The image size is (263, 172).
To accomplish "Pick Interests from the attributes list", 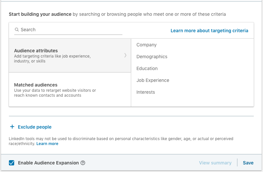I will tap(146, 92).
